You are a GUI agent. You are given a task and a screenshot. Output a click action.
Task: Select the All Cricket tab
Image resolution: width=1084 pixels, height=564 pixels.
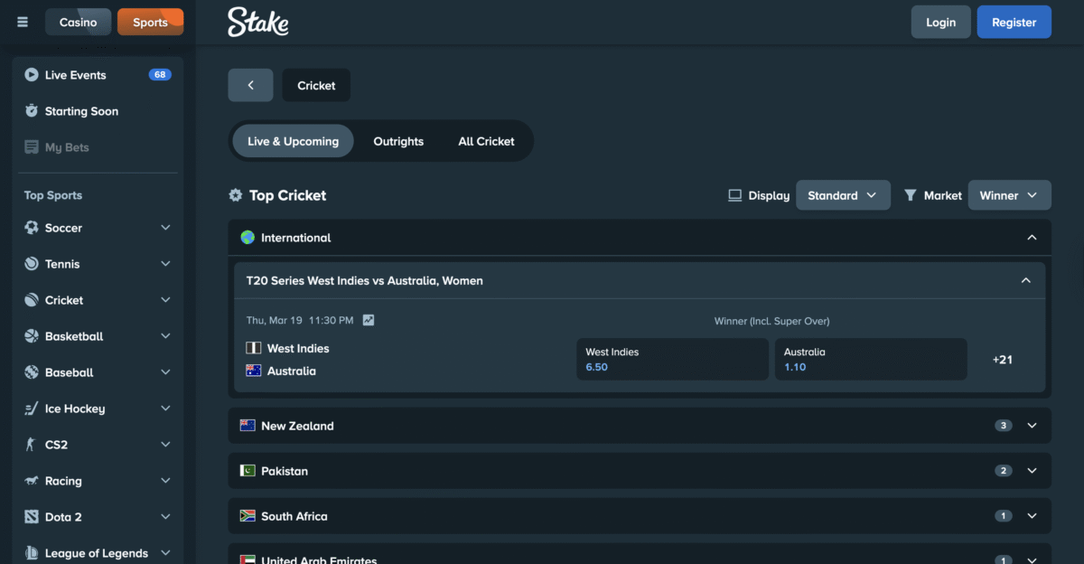(x=486, y=141)
